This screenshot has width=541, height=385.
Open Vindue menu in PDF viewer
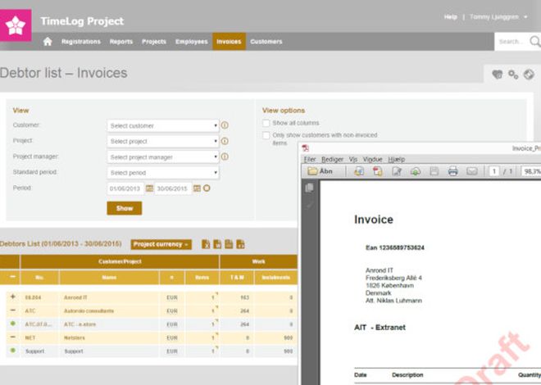(373, 159)
